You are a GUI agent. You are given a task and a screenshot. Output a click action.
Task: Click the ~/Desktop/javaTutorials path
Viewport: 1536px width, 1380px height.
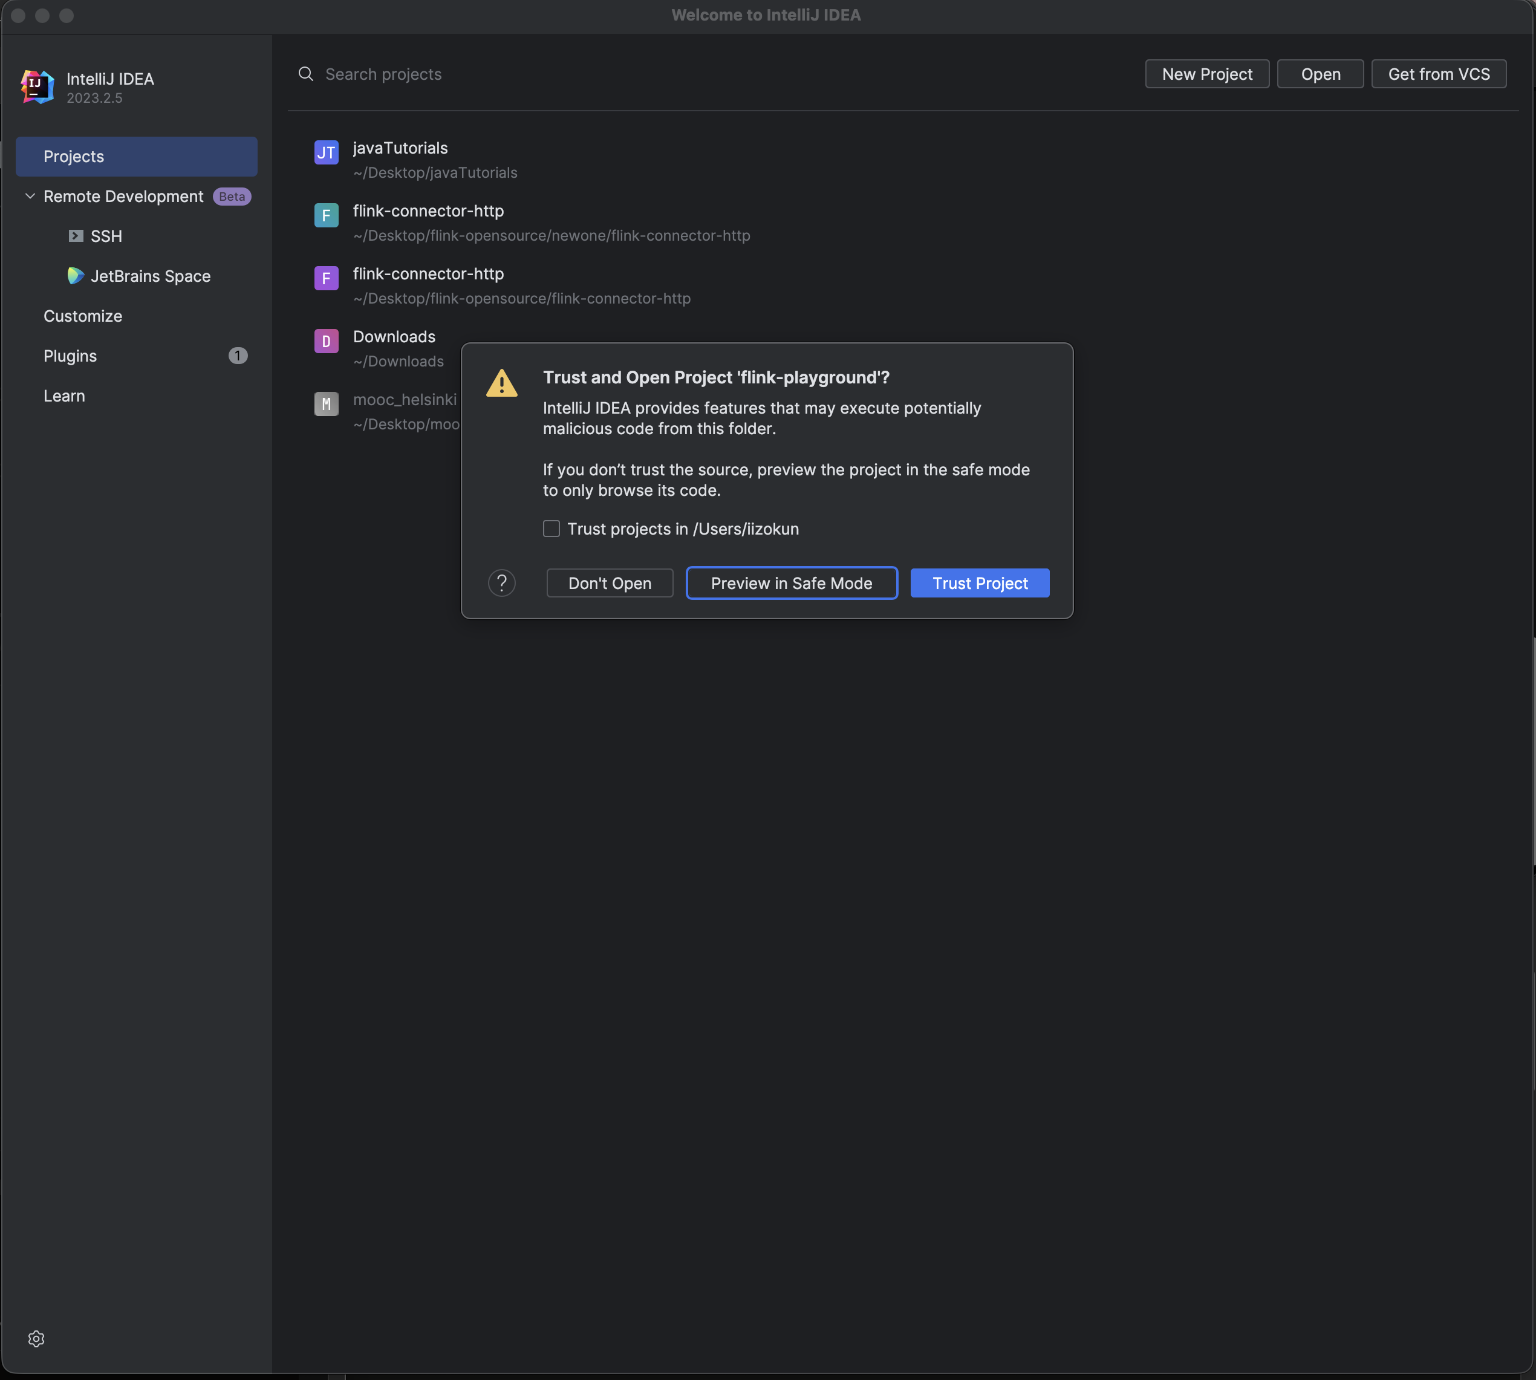[435, 173]
